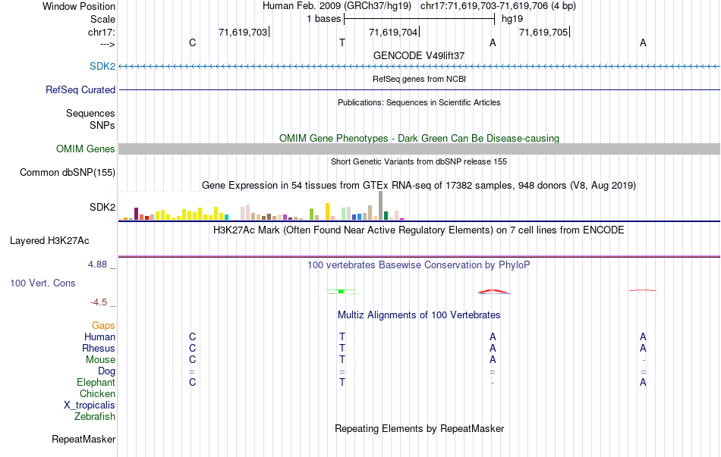Click the Mouse species row label
721x457 pixels.
pyautogui.click(x=100, y=360)
